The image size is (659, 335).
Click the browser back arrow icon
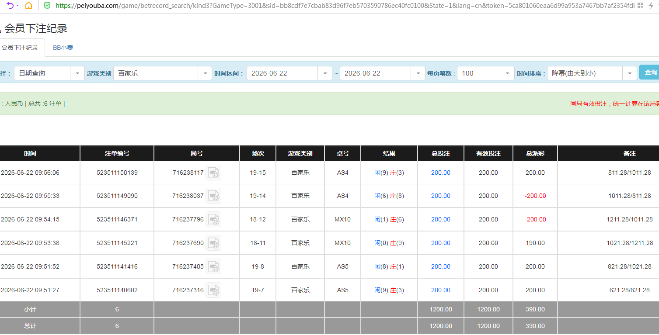tap(10, 6)
